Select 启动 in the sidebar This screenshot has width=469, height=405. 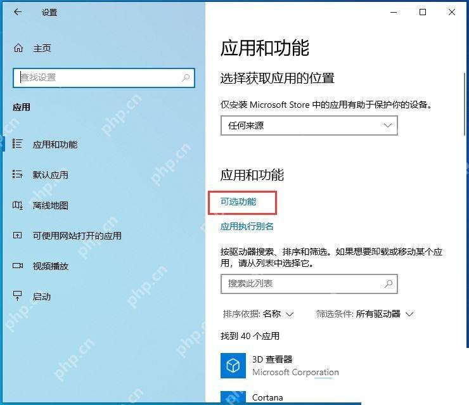tap(42, 297)
